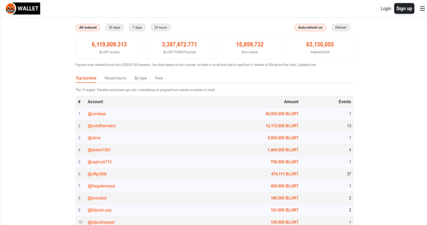This screenshot has height=225, width=427.
Task: Click the events count 37 for @offgridlife
Action: pos(349,174)
